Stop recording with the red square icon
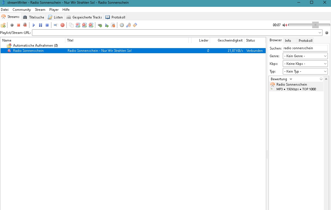The height and width of the screenshot is (210, 331). tap(18, 25)
